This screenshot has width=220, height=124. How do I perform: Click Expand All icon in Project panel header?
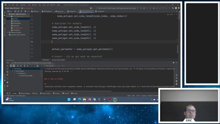[x=18, y=11]
